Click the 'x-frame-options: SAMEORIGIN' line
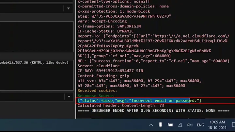The width and height of the screenshot is (235, 132). 109,26
